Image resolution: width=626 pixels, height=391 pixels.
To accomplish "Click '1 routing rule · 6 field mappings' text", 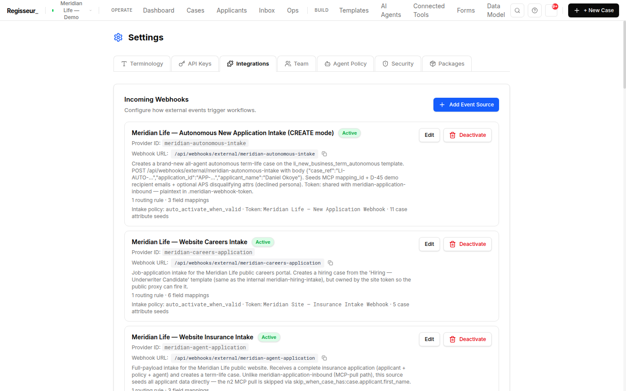I will click(170, 295).
